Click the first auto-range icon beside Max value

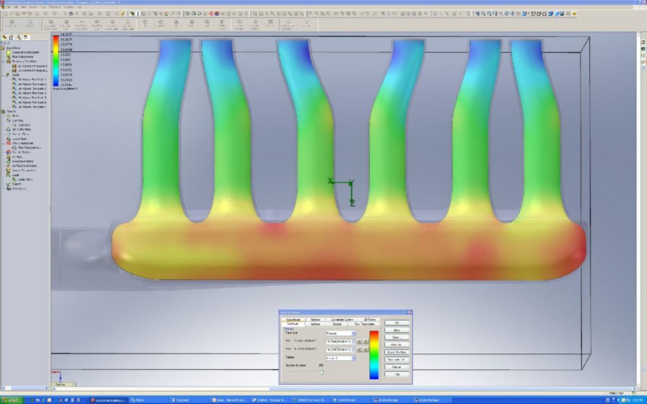pyautogui.click(x=358, y=348)
